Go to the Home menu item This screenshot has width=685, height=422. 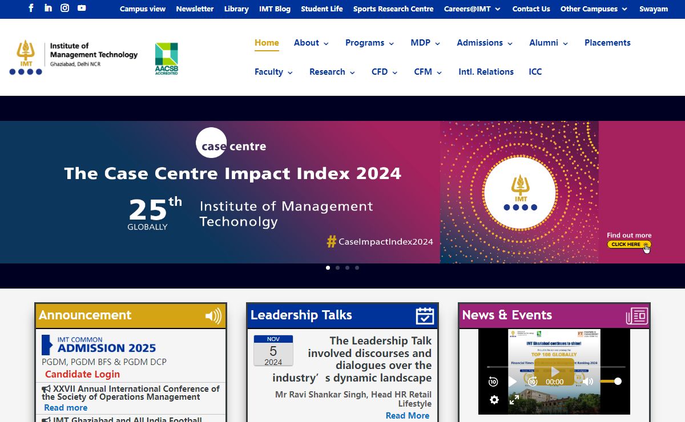[x=267, y=43]
